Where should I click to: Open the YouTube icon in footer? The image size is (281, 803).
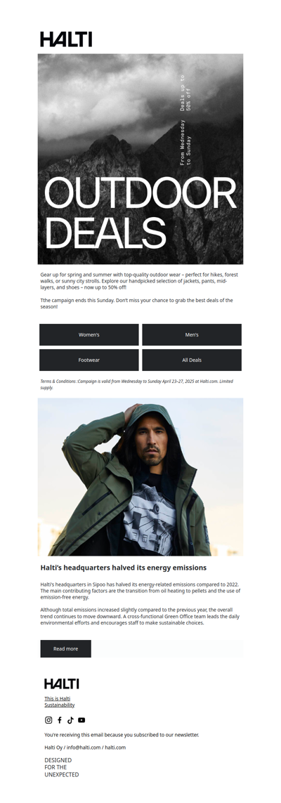(81, 720)
